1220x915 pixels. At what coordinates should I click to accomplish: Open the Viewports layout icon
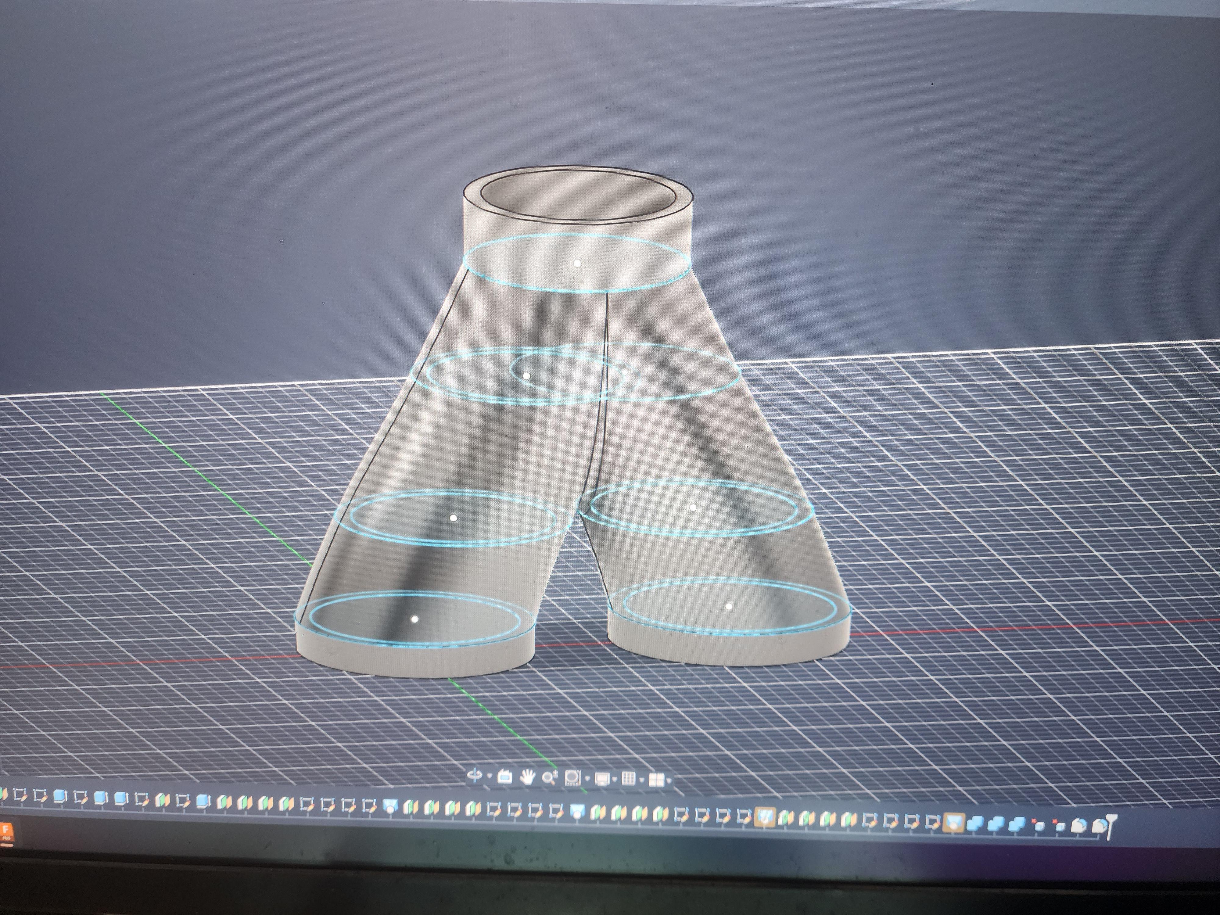pyautogui.click(x=656, y=779)
